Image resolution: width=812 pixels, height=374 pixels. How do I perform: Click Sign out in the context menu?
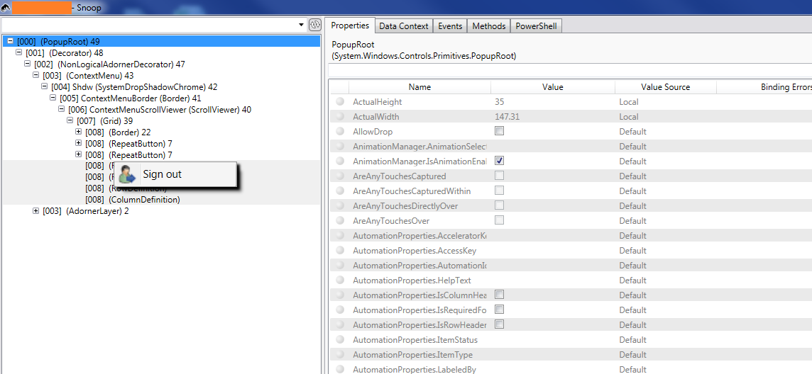(x=162, y=174)
